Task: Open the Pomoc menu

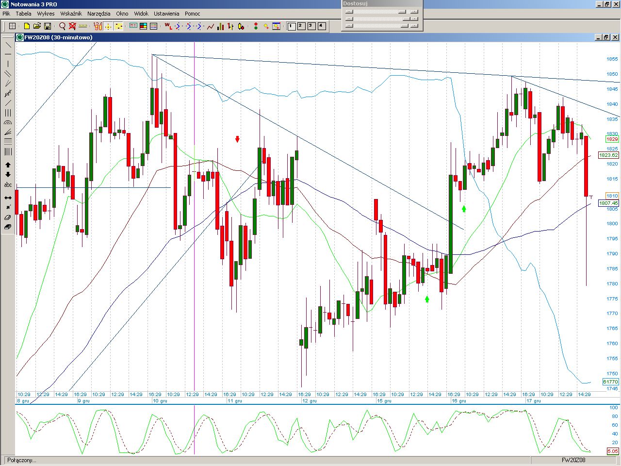Action: 193,14
